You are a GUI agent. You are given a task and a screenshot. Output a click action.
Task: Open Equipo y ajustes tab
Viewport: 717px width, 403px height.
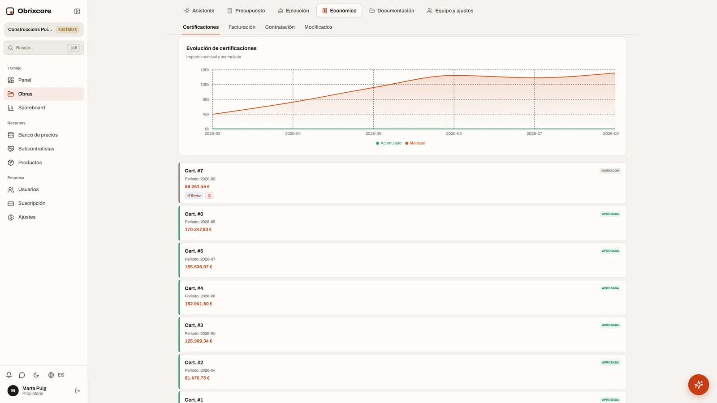coord(450,11)
